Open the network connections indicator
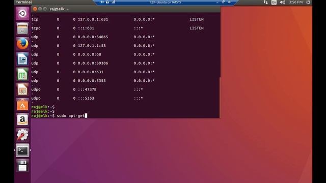Screen dimensions: 326x183 266,2
